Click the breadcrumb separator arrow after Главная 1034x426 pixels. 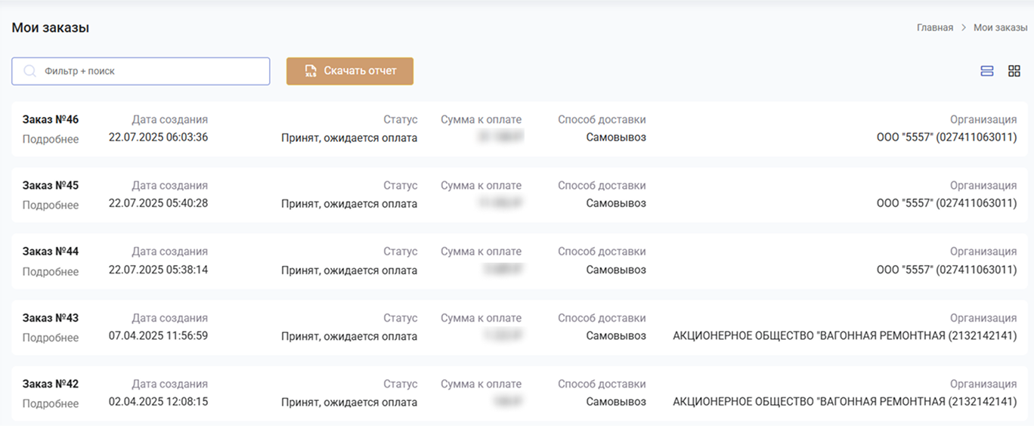pyautogui.click(x=964, y=28)
